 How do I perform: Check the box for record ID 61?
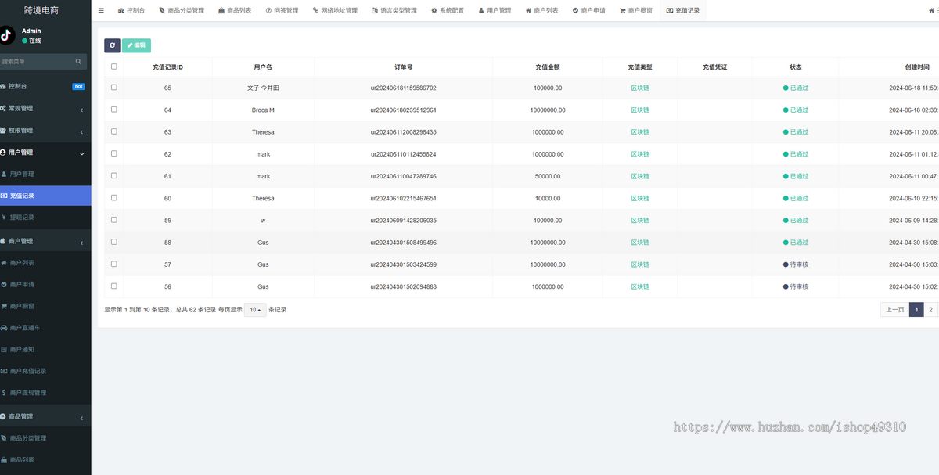tap(113, 176)
